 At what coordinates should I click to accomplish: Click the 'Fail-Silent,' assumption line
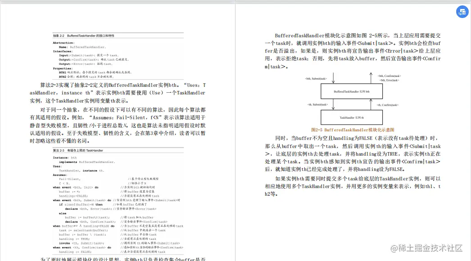pos(70,179)
